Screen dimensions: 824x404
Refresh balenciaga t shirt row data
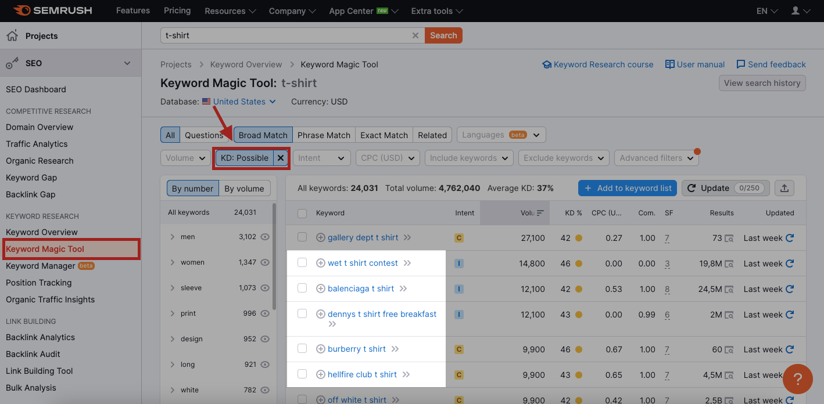click(790, 289)
